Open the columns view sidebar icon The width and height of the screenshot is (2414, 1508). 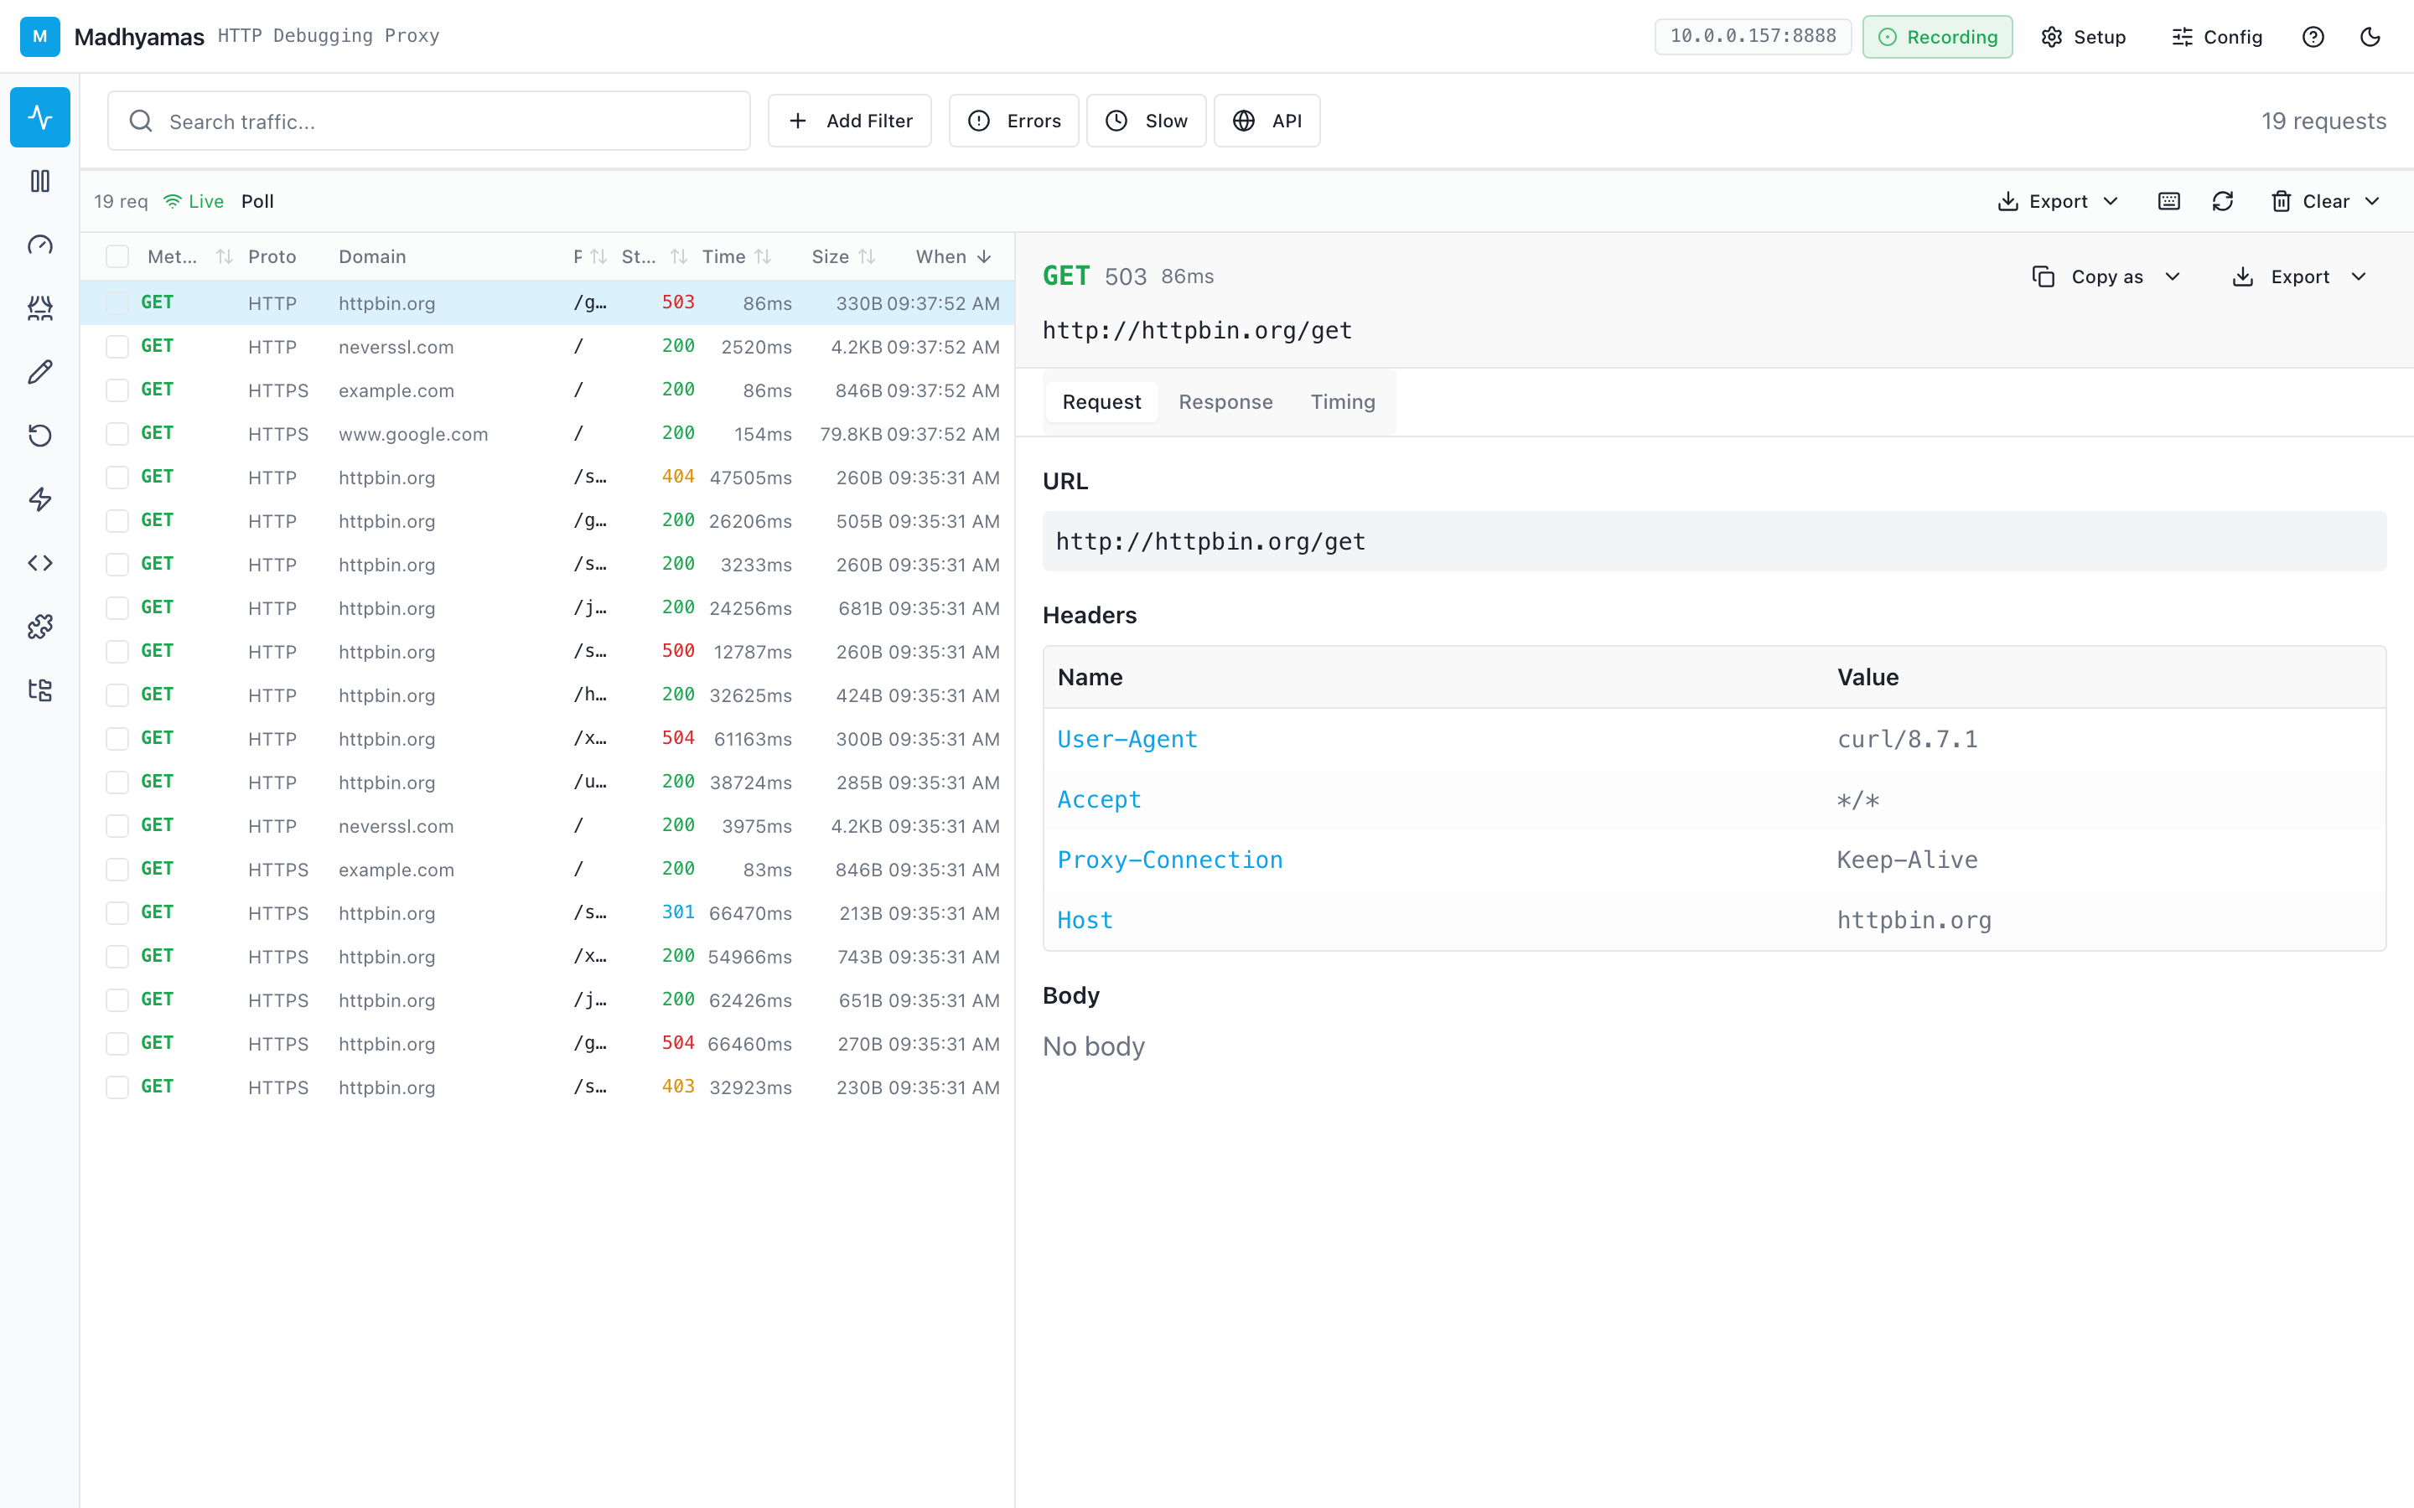click(x=40, y=180)
